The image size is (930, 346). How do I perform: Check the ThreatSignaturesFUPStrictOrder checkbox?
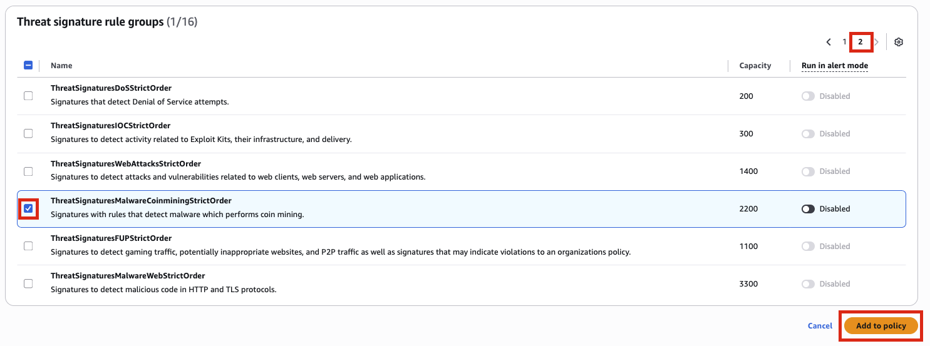point(28,246)
